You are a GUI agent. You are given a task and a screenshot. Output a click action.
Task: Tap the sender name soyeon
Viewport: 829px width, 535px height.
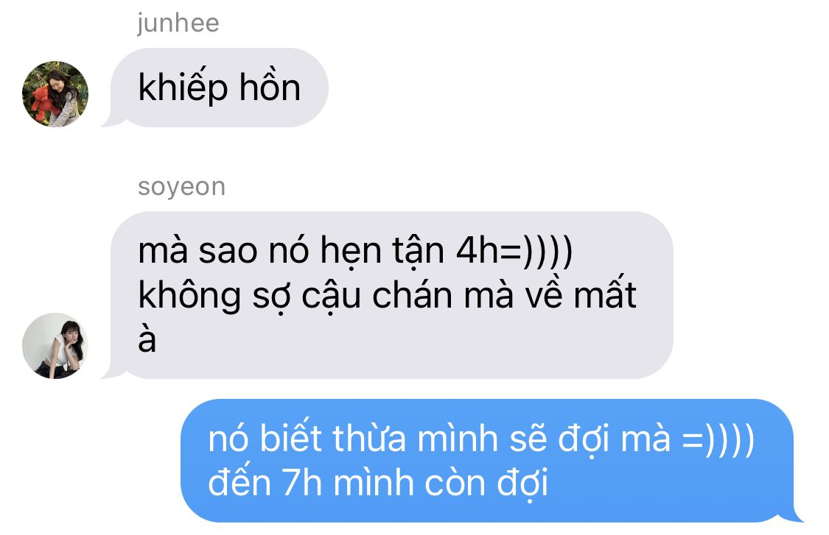pyautogui.click(x=181, y=187)
